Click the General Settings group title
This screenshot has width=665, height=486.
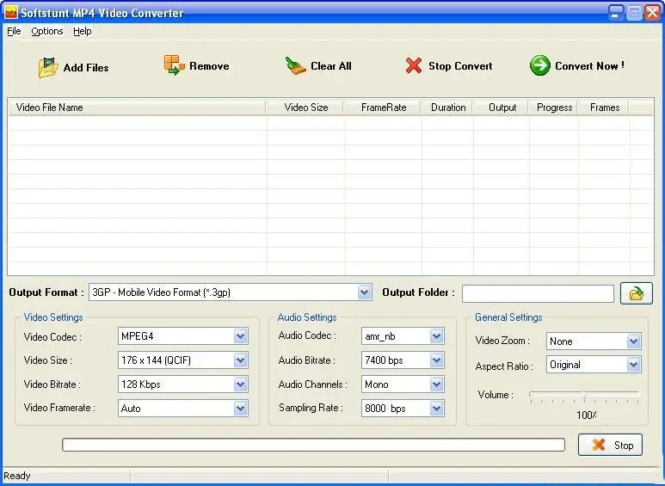click(x=508, y=317)
